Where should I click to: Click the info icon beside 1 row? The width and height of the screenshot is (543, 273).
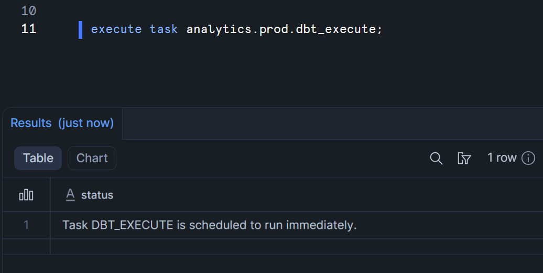tap(528, 158)
